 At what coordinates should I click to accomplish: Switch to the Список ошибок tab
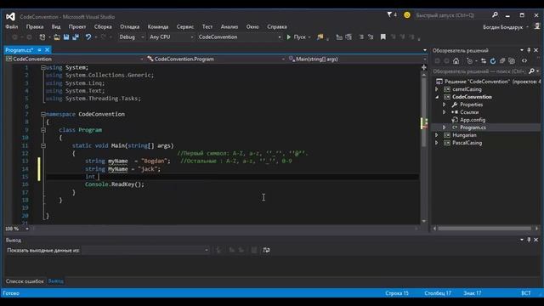25,281
